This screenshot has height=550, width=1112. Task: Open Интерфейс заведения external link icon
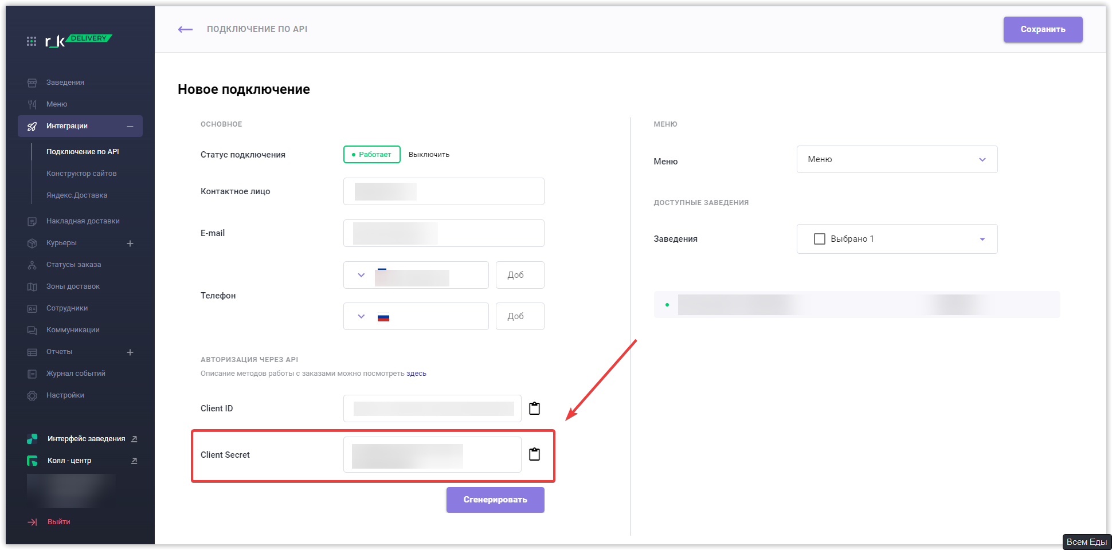[x=134, y=439]
